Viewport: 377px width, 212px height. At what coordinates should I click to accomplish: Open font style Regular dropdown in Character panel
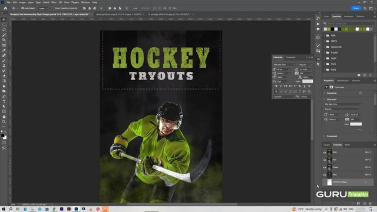coord(306,65)
